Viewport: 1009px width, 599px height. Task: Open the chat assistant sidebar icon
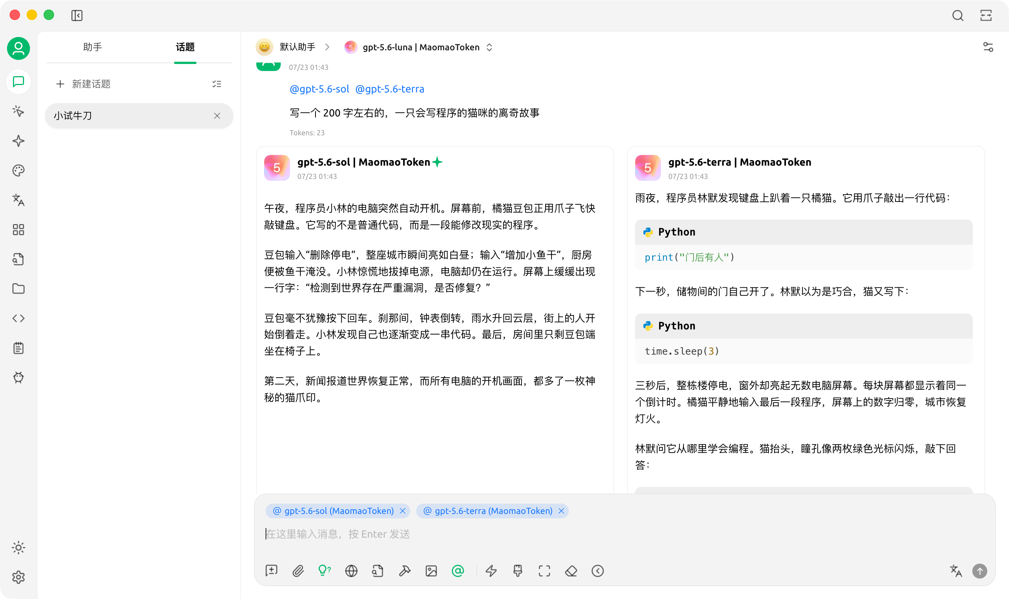[18, 82]
